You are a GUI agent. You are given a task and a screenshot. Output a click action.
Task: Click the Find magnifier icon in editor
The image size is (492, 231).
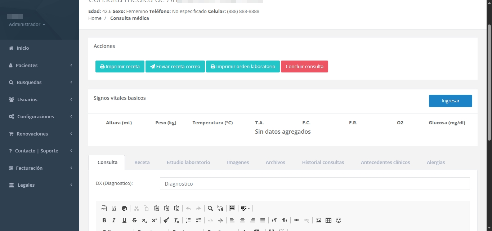(x=210, y=208)
